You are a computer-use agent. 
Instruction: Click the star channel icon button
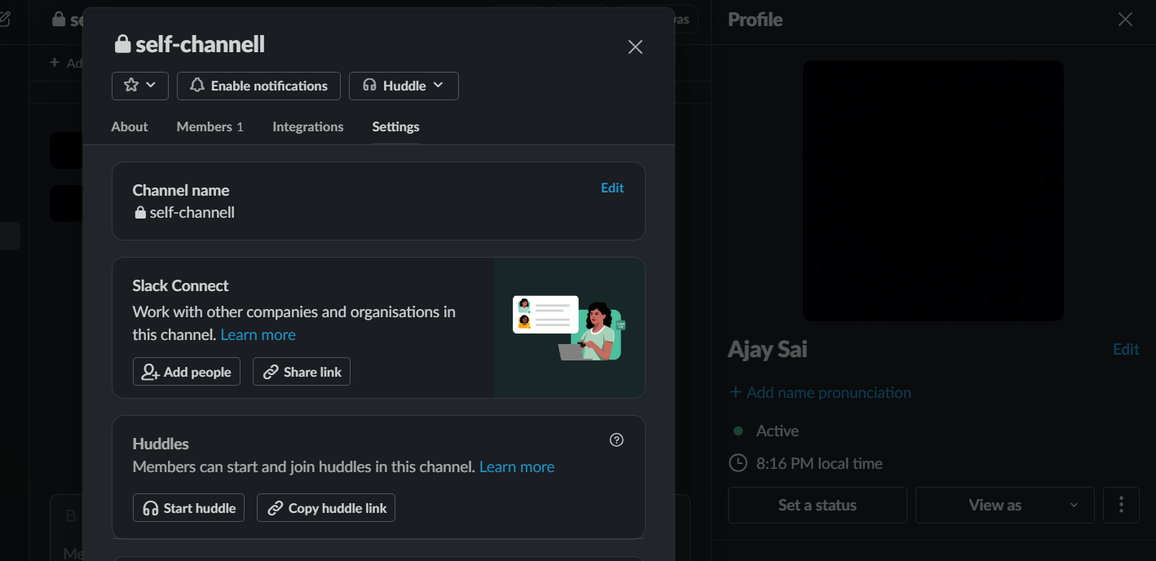pos(139,86)
